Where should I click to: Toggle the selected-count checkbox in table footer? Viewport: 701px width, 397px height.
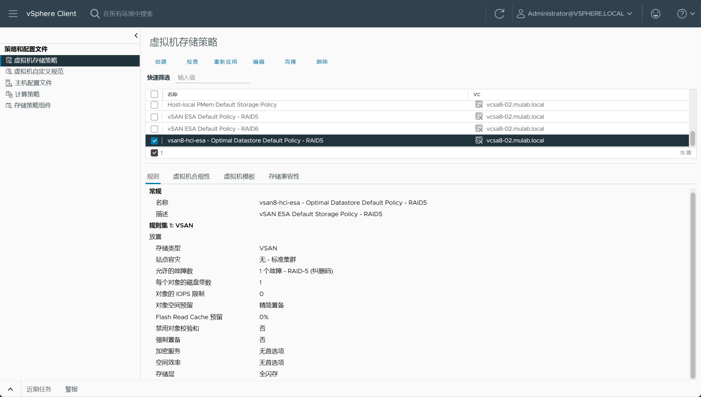(154, 153)
